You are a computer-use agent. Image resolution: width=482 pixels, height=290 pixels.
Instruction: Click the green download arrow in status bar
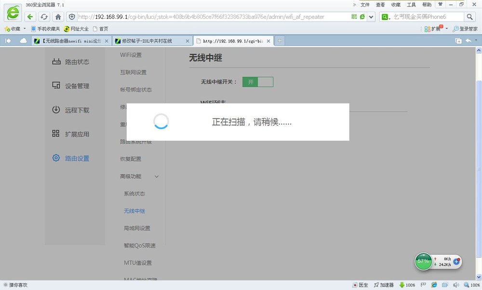402,285
